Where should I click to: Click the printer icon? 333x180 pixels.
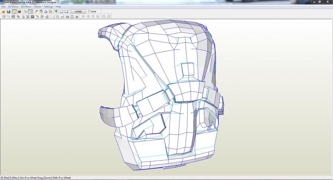pos(77,17)
